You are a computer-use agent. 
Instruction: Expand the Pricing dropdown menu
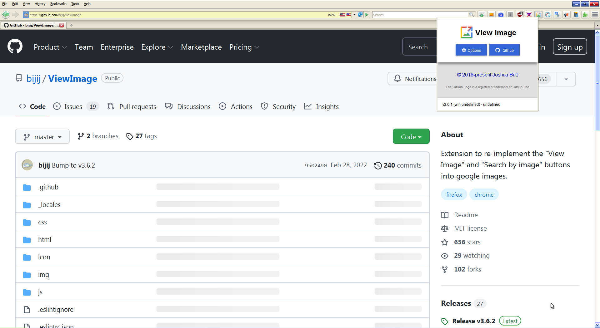[x=244, y=47]
